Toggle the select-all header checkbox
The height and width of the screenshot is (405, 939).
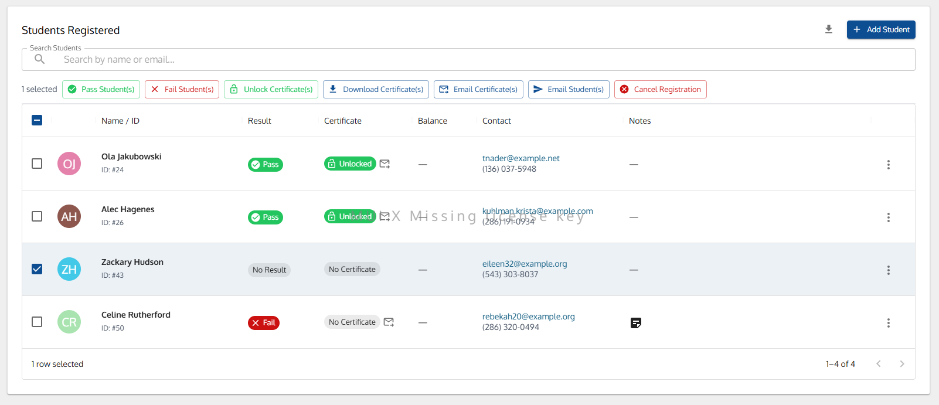[37, 121]
